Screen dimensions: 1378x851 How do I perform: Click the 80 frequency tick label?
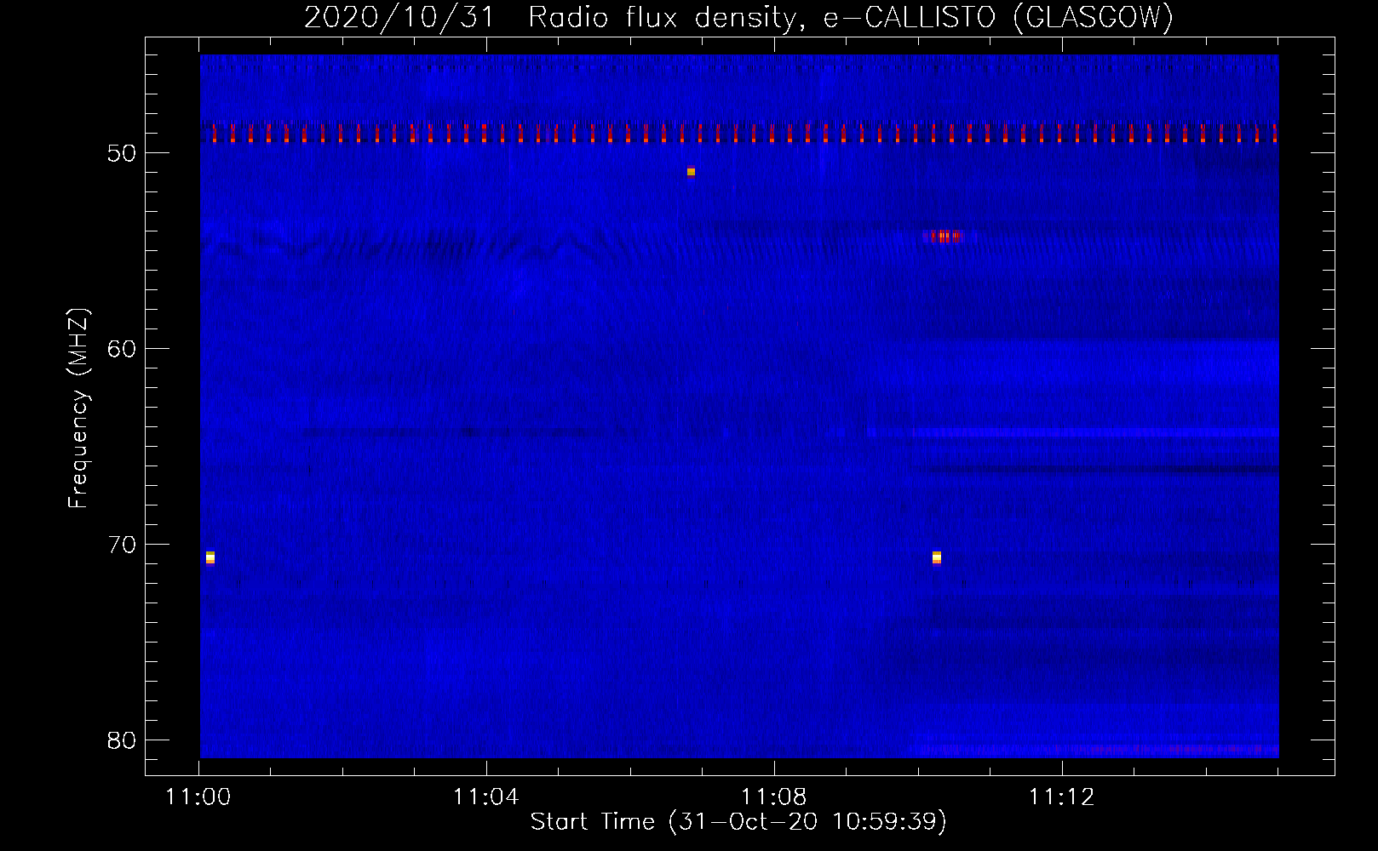point(122,740)
